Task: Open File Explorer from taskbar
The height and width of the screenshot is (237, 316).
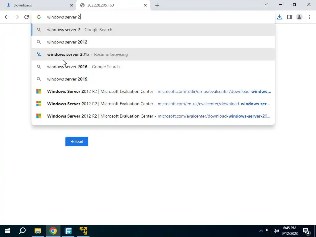Action: 38,231
